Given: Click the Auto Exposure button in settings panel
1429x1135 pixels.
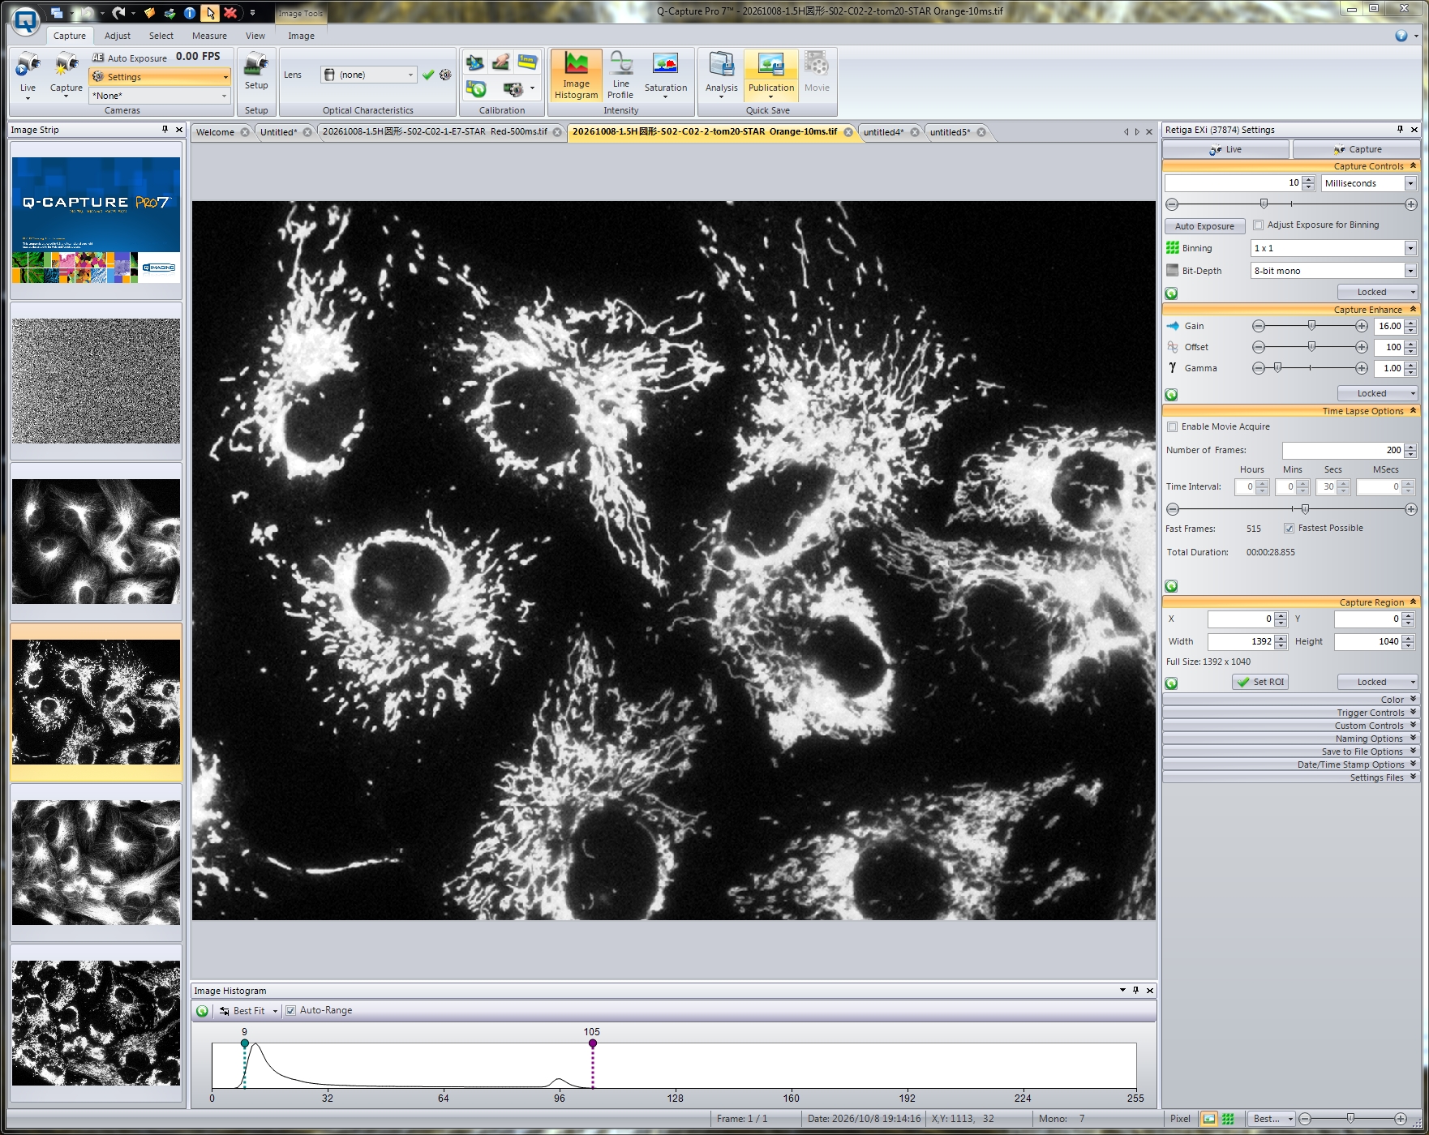Looking at the screenshot, I should (1204, 226).
